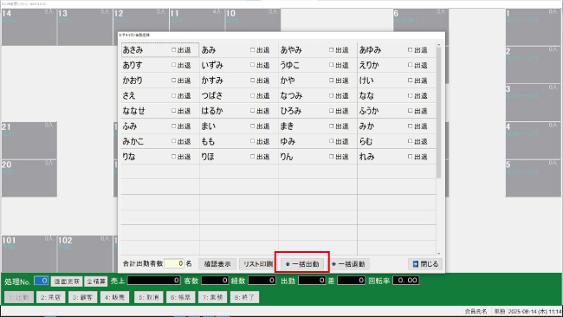Viewport: 563px width, 317px height.
Task: Tick the 出退 checkbox for かや
Action: 332,81
